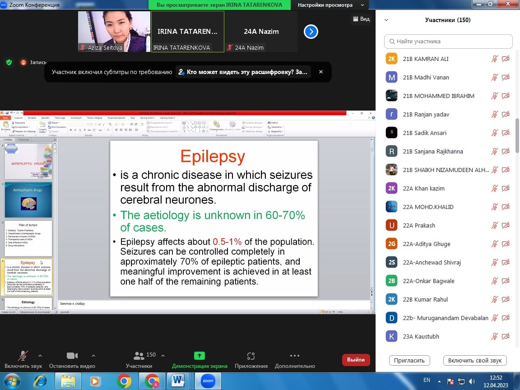Click the Кто может видеть эту расшифровку link
520x390 pixels.
click(244, 72)
